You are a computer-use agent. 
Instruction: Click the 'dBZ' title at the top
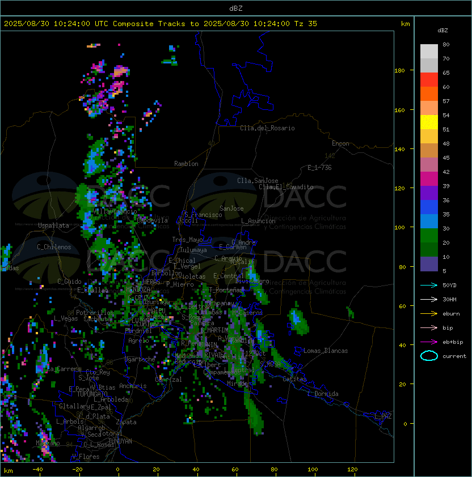pos(236,8)
